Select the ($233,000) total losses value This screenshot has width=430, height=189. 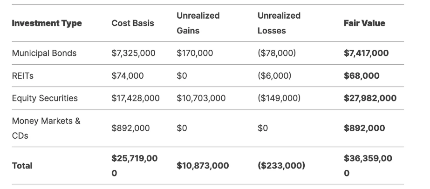pos(281,165)
